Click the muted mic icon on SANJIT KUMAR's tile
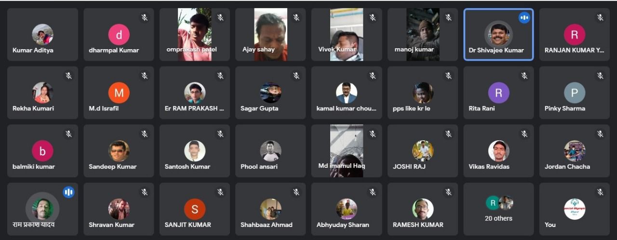 [220, 192]
